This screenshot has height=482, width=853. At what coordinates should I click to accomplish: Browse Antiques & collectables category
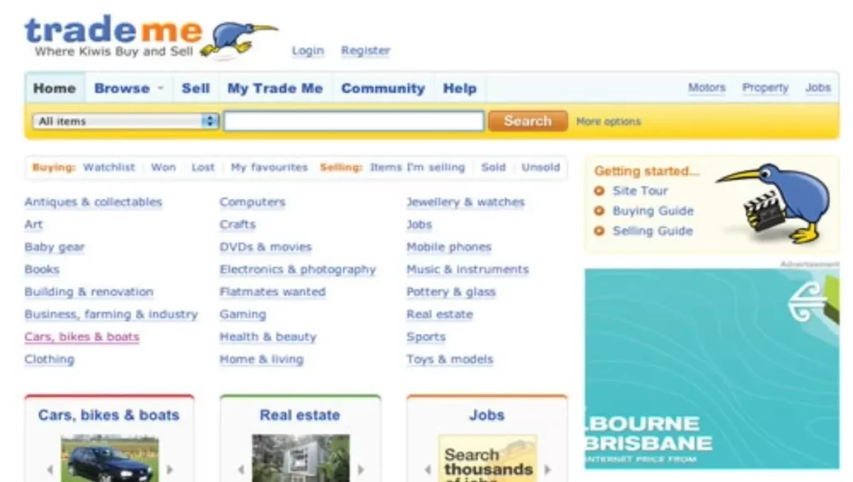pyautogui.click(x=93, y=202)
